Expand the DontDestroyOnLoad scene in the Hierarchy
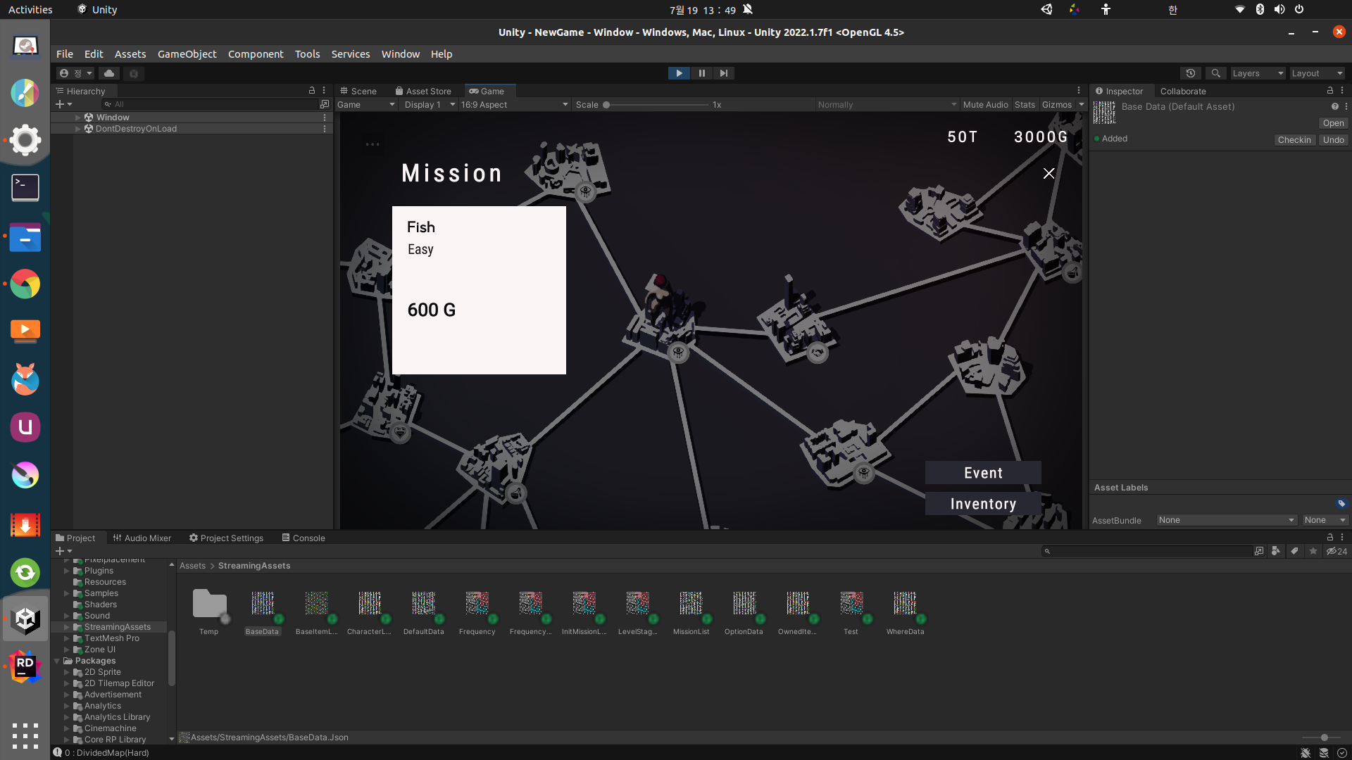This screenshot has height=760, width=1352. [77, 129]
